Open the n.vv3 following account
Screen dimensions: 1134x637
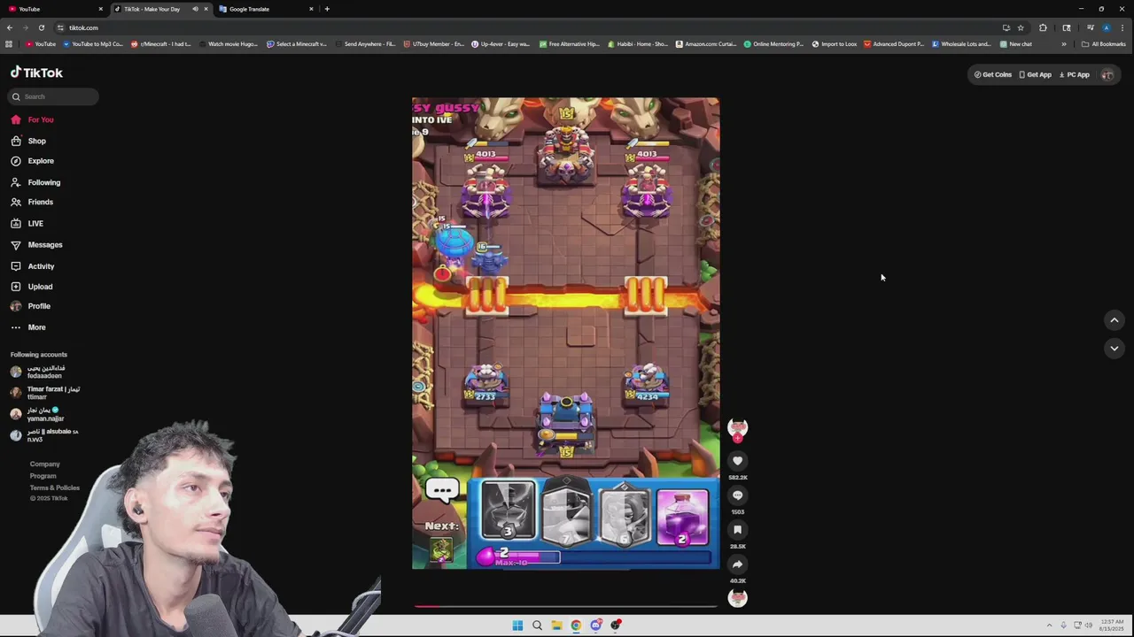[44, 435]
